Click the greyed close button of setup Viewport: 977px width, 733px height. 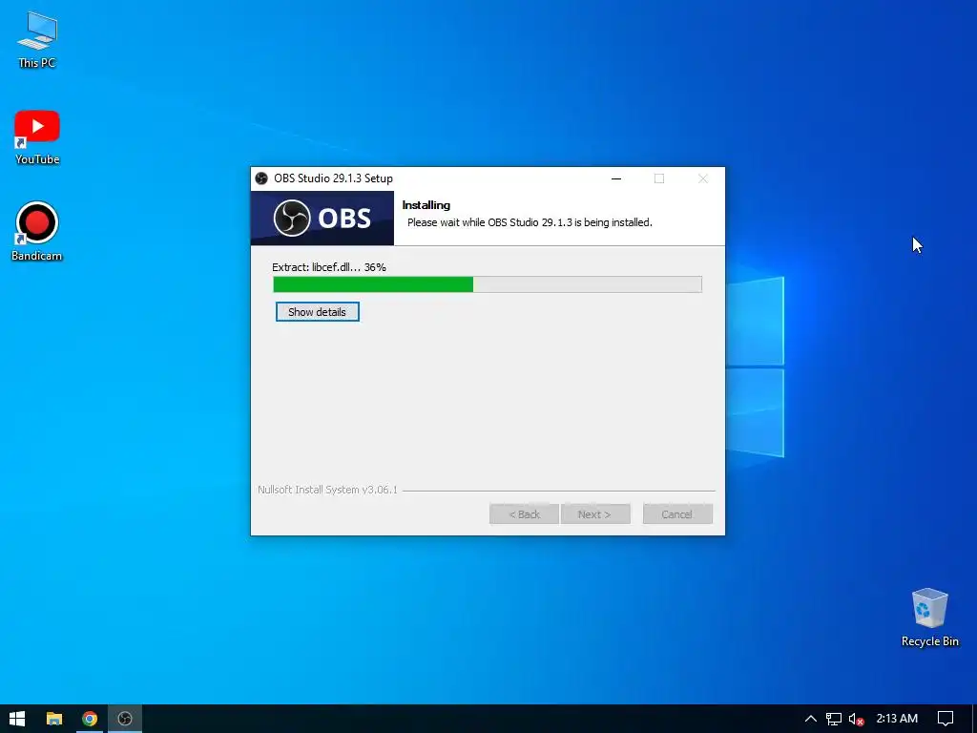pos(703,178)
